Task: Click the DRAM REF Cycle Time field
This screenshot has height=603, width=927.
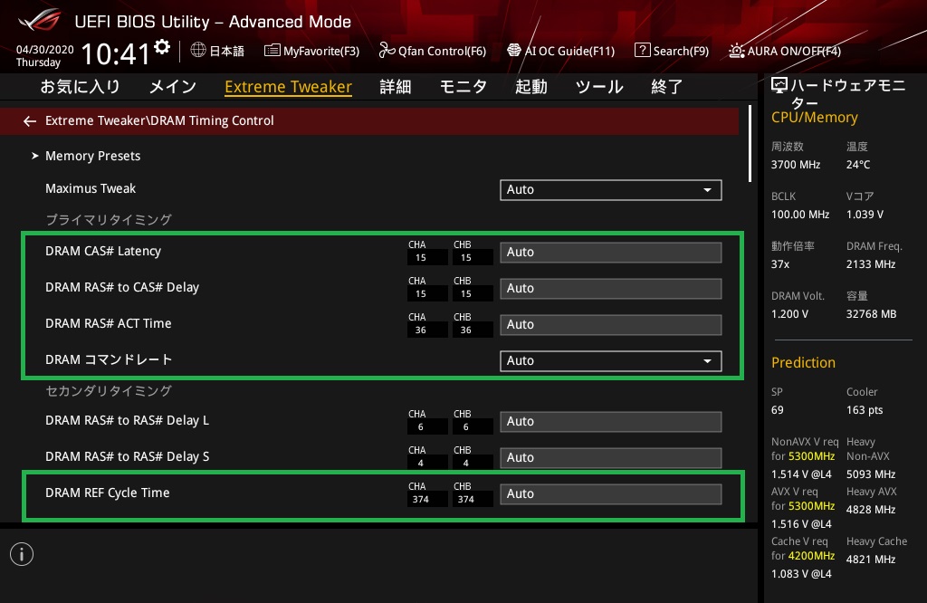Action: 611,494
